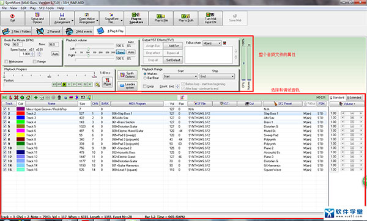The height and width of the screenshot is (221, 367).
Task: Turn Midi Input ON toolbar button
Action: (x=210, y=18)
